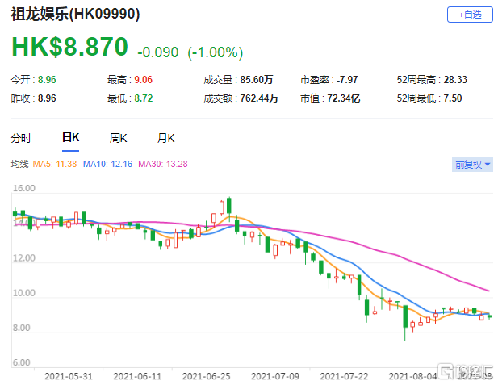Viewport: 498px width, 385px height.
Task: Click the 今开 value 8.96
Action: tap(47, 80)
